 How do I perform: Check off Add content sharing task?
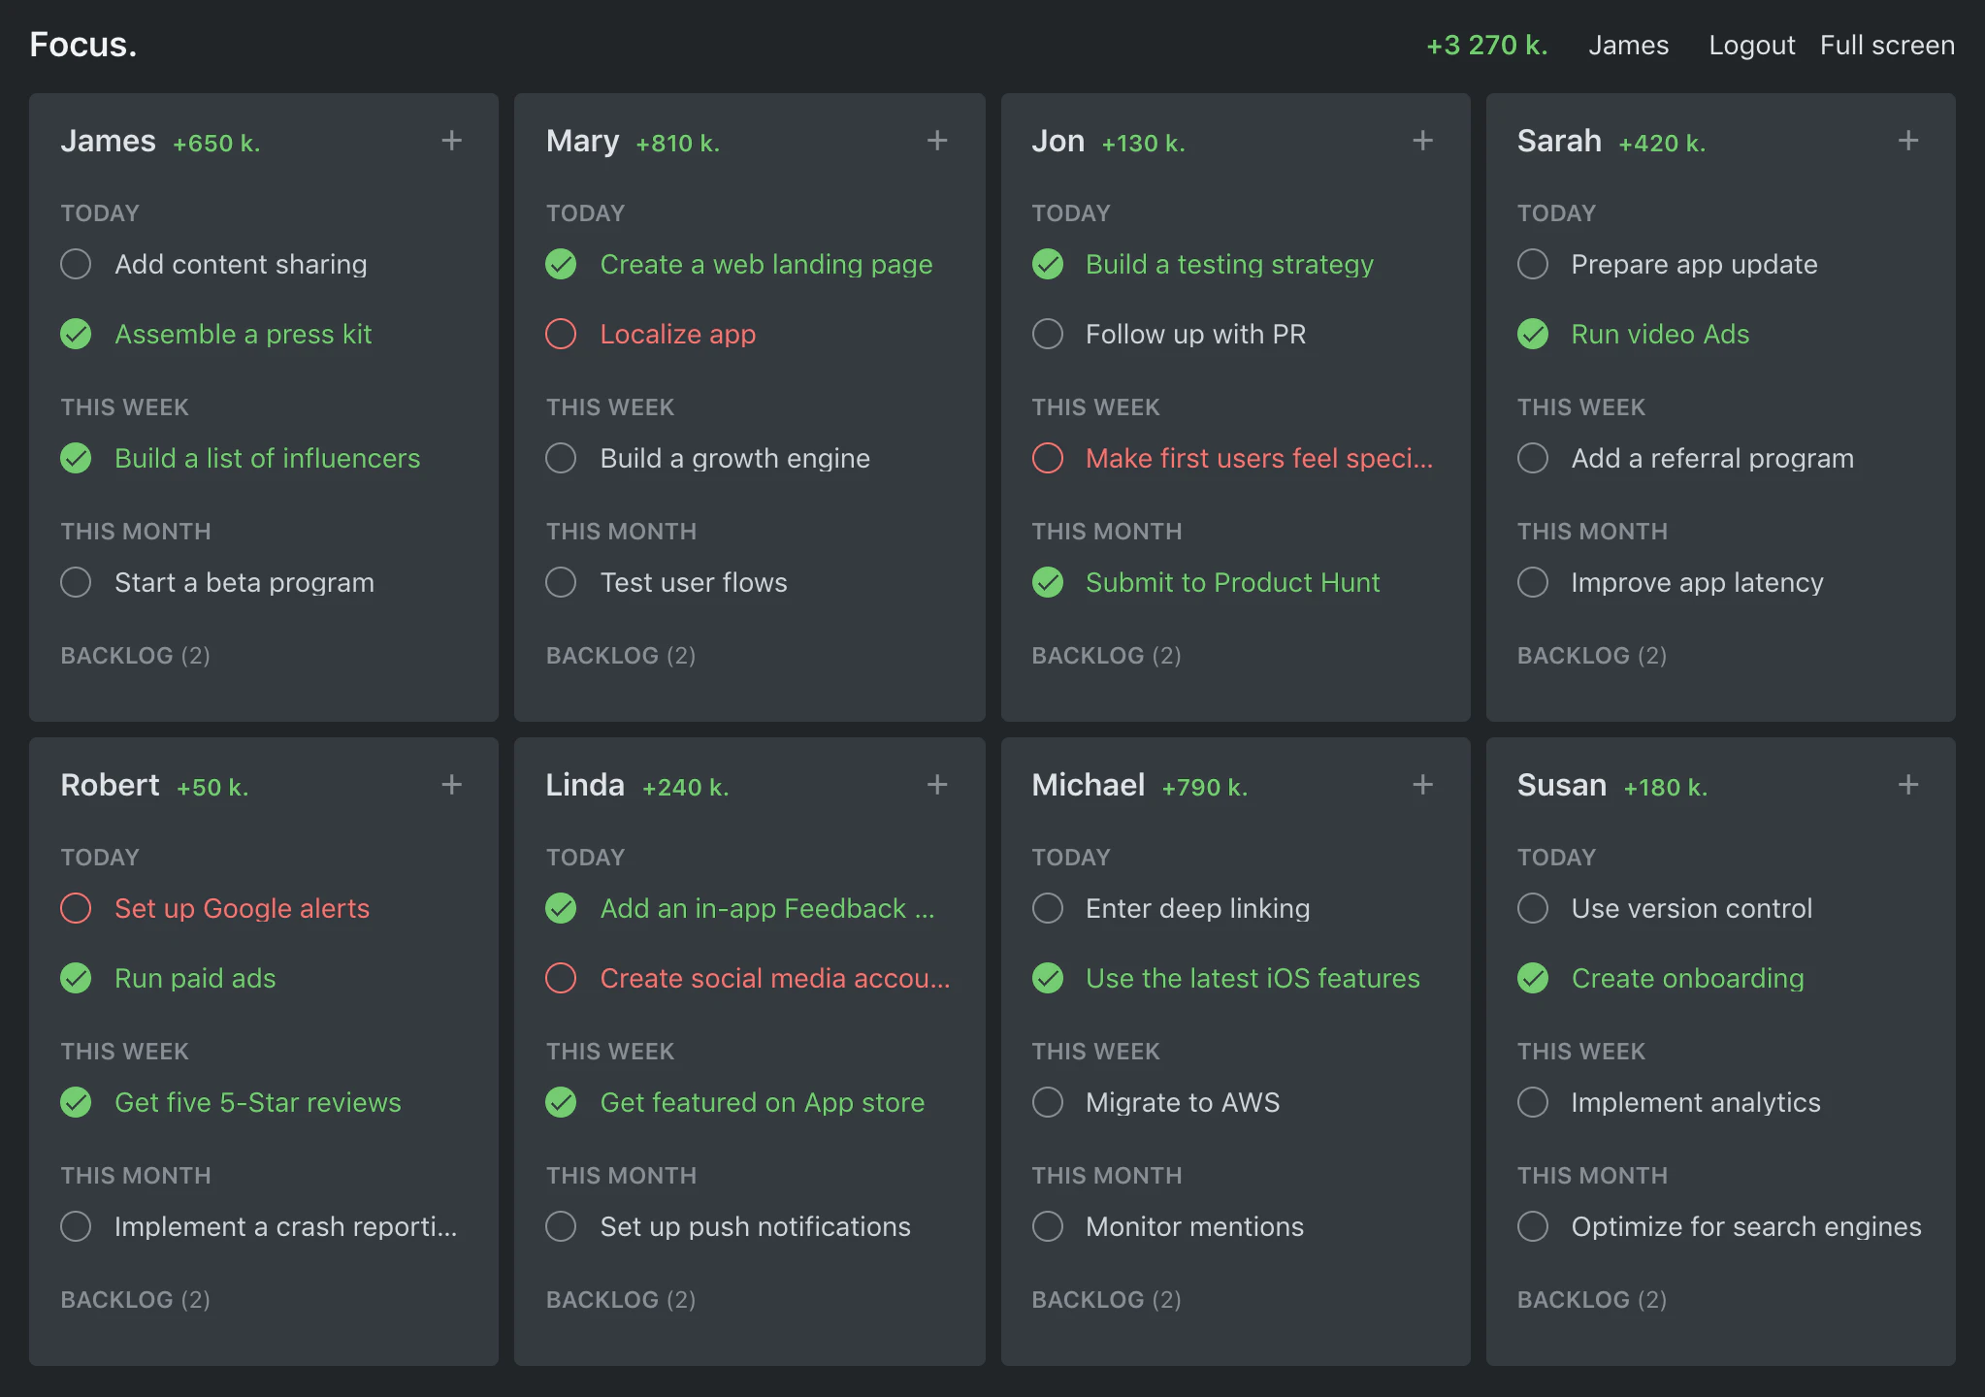coord(76,264)
